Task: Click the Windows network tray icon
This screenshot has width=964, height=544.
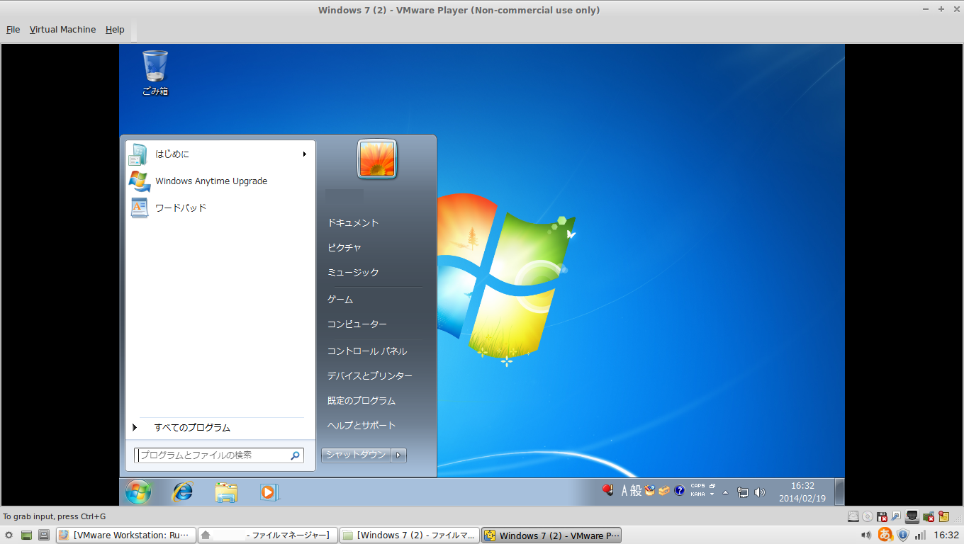Action: coord(743,492)
